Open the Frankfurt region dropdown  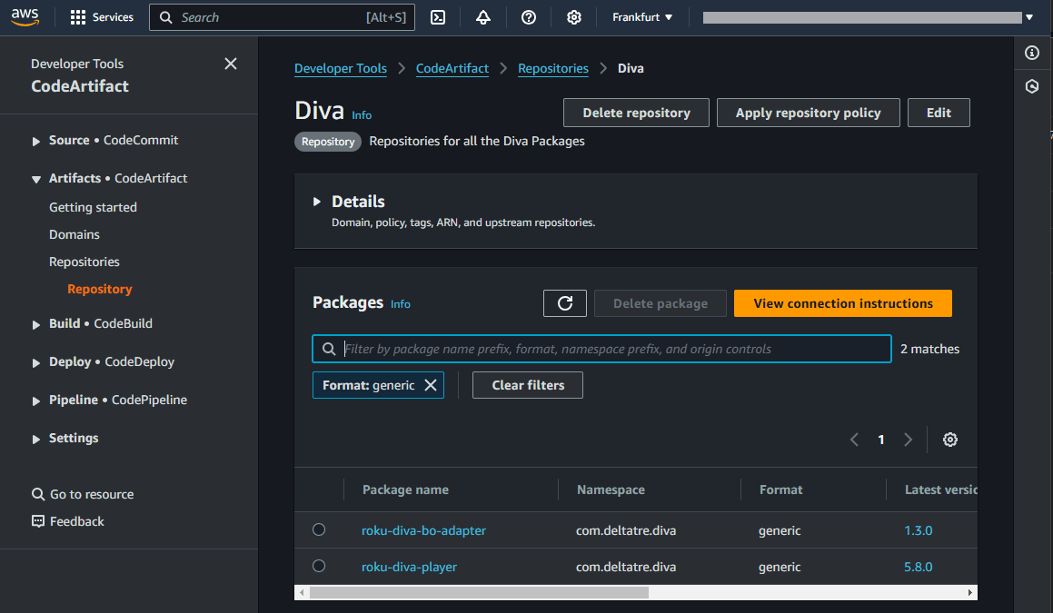coord(642,17)
